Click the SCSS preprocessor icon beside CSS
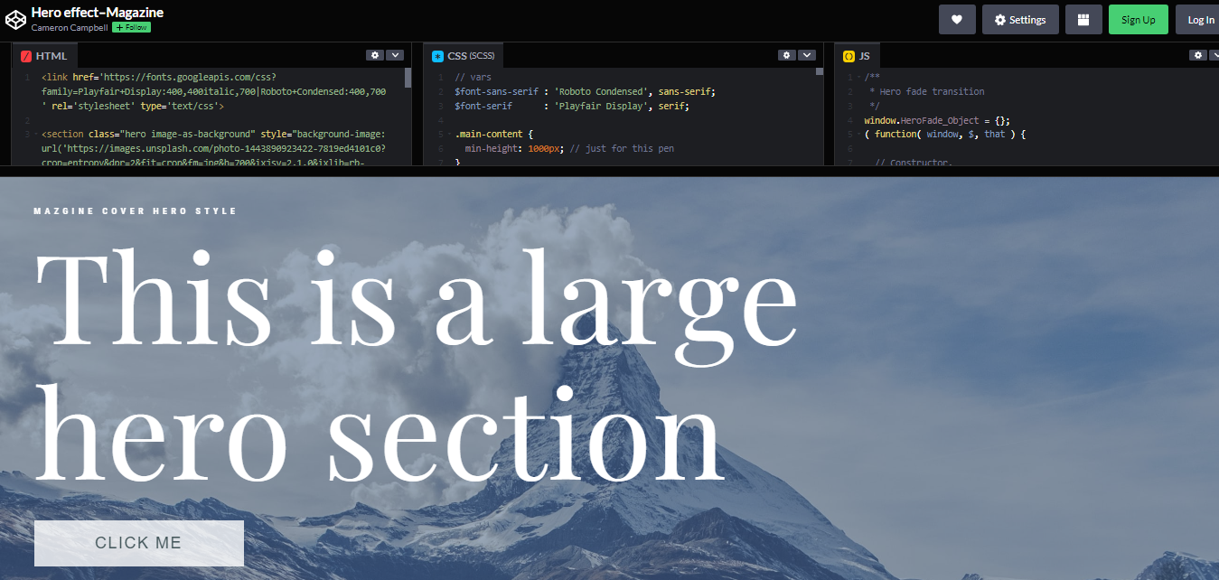This screenshot has width=1219, height=580. (439, 54)
